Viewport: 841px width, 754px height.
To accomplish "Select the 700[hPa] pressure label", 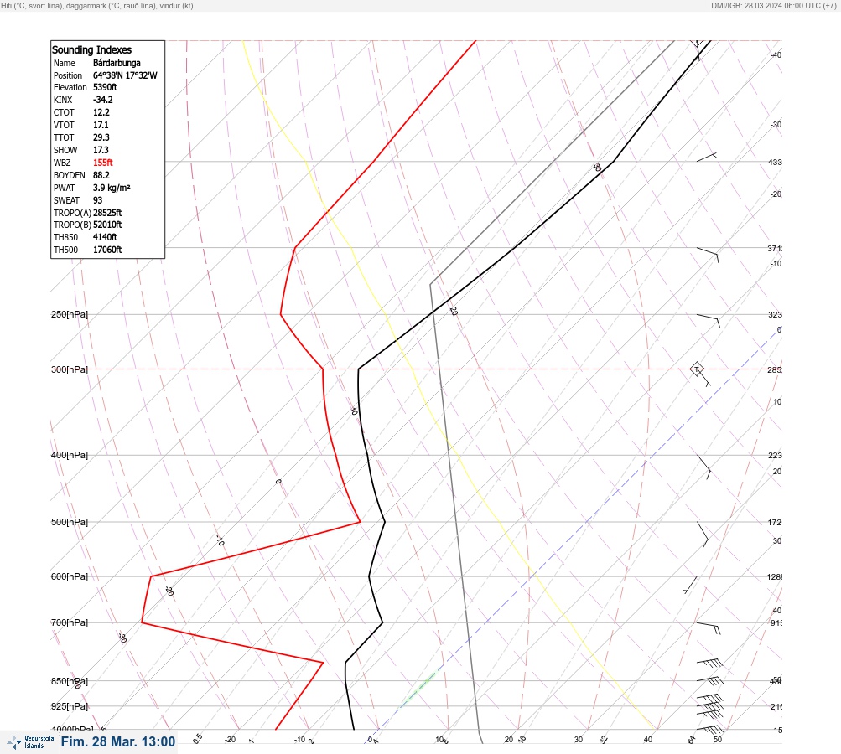I will coord(70,622).
